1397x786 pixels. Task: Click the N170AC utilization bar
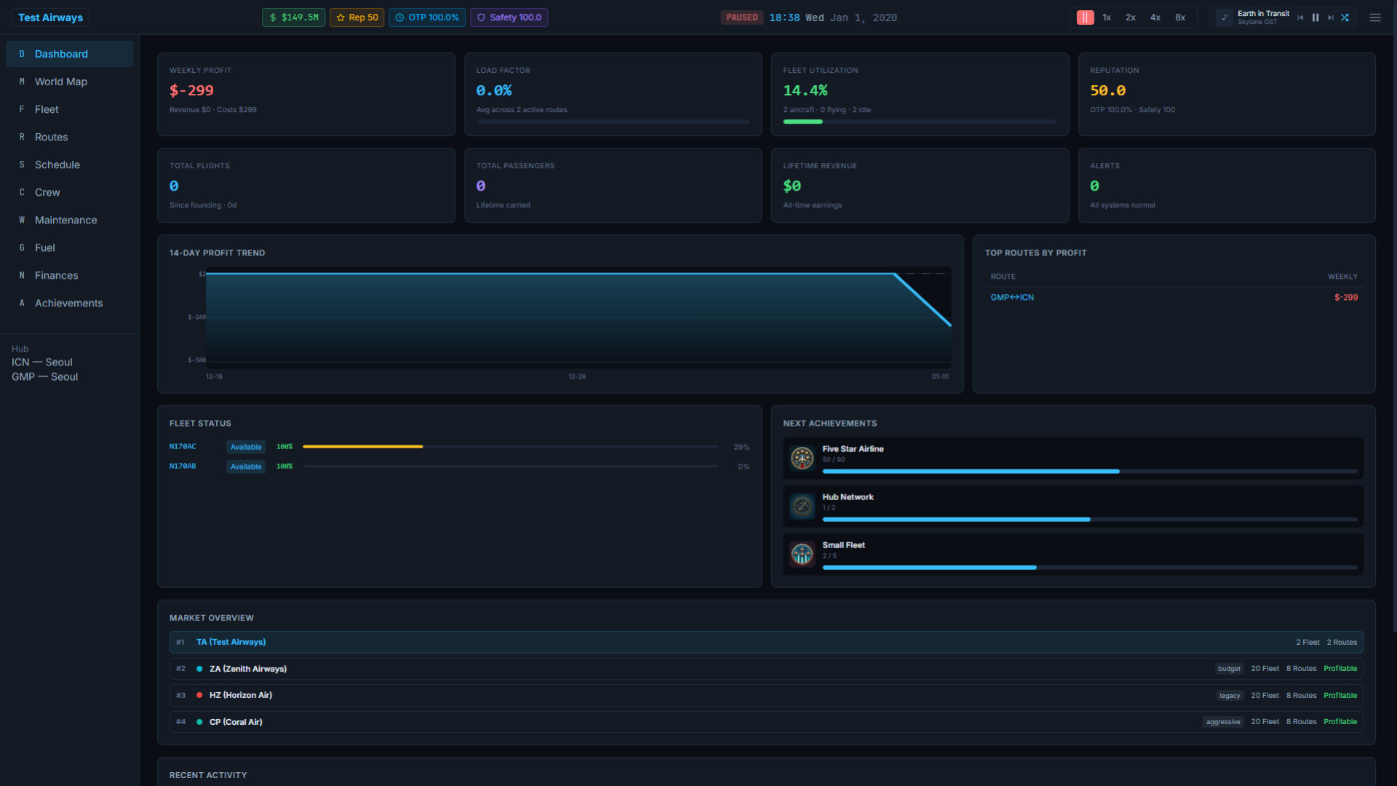[x=511, y=446]
